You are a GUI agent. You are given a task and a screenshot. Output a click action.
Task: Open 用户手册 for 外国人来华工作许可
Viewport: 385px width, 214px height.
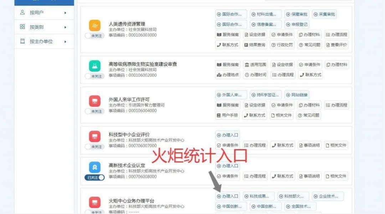[227, 115]
